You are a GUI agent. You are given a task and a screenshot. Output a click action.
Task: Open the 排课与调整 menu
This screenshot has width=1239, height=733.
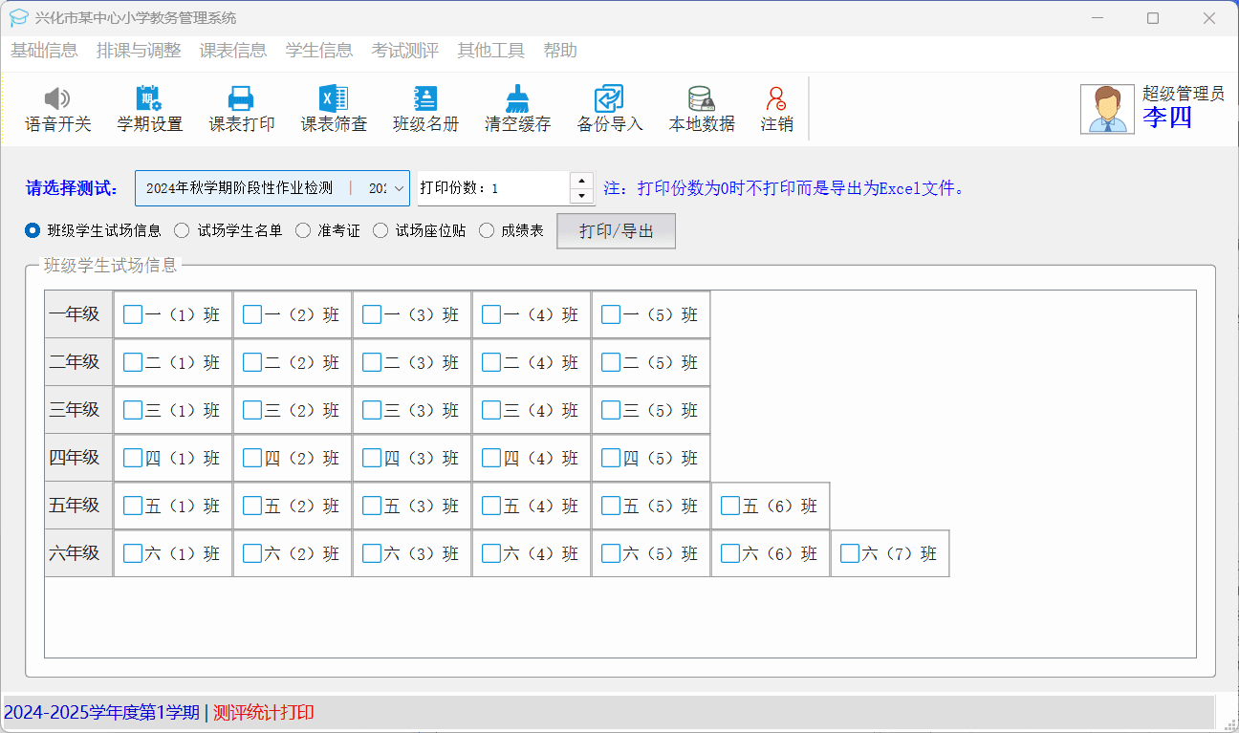point(139,51)
